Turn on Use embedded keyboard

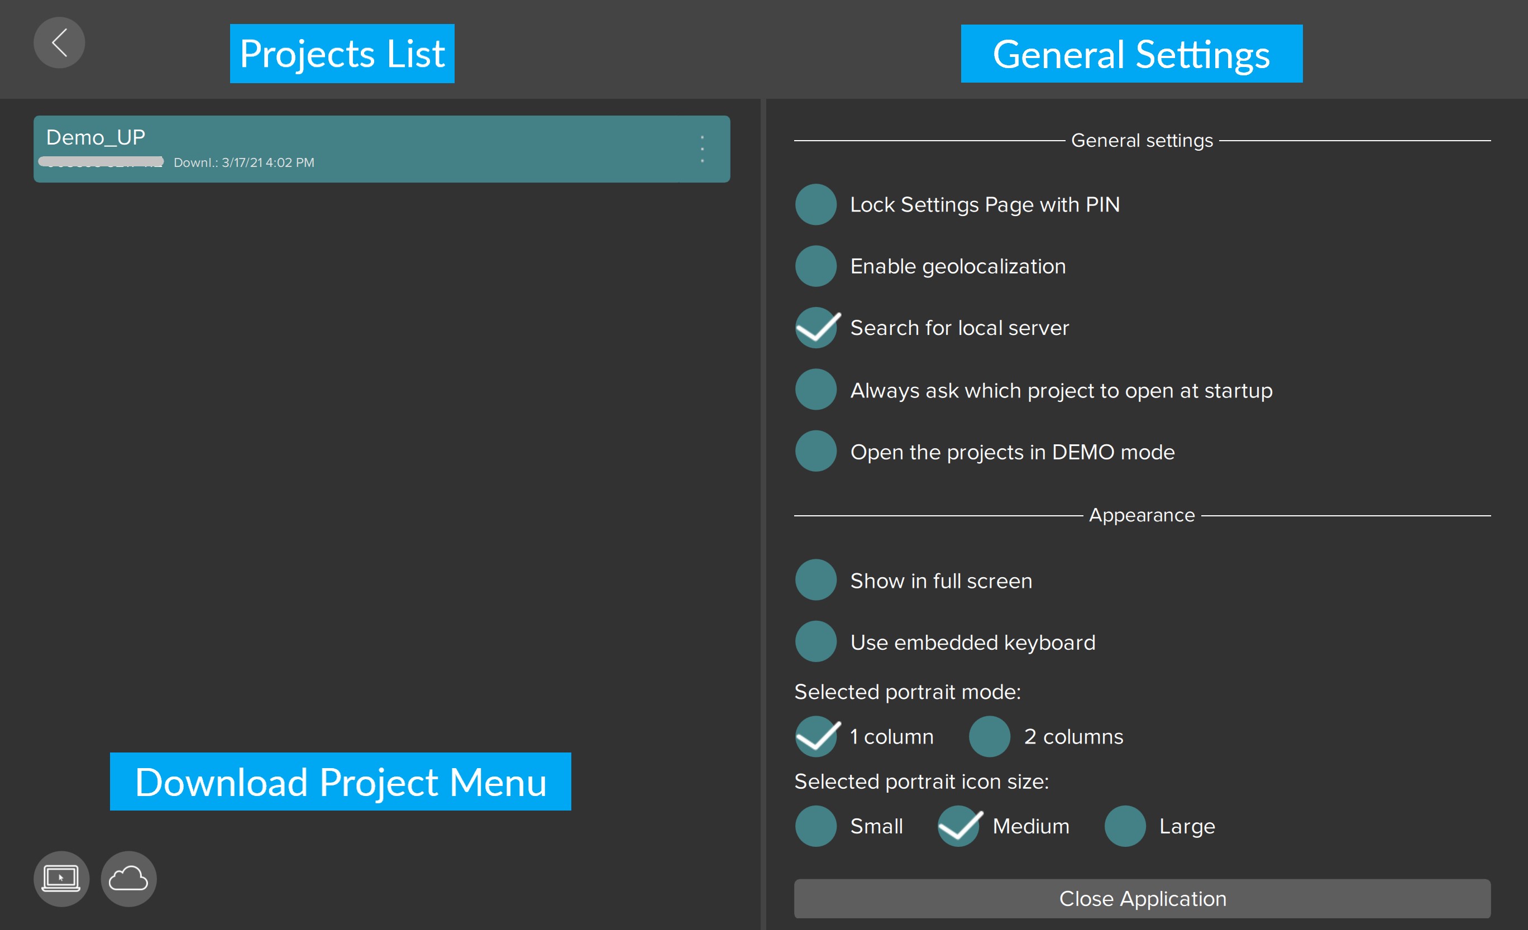pyautogui.click(x=815, y=642)
